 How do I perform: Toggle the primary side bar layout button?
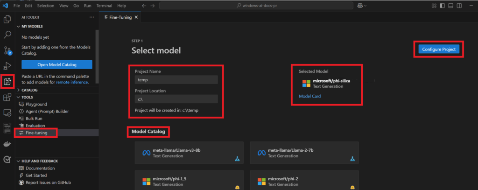click(x=443, y=6)
